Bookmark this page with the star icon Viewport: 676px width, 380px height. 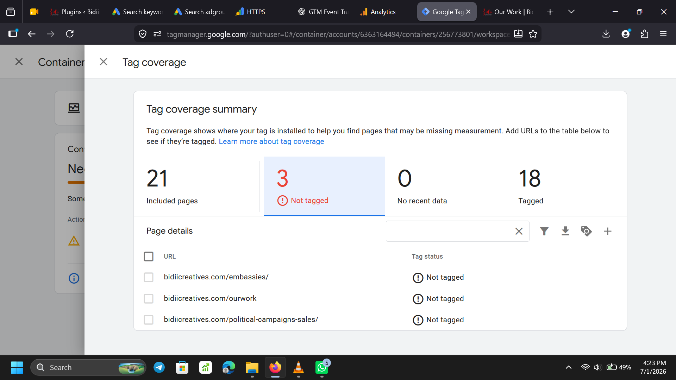533,34
